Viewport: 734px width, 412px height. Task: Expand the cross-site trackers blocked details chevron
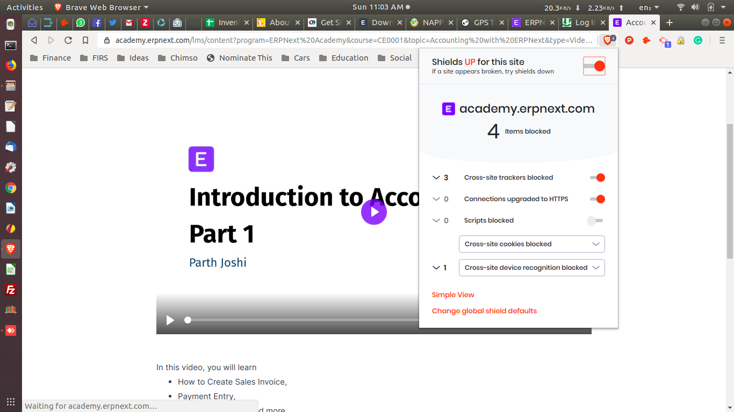pos(436,178)
